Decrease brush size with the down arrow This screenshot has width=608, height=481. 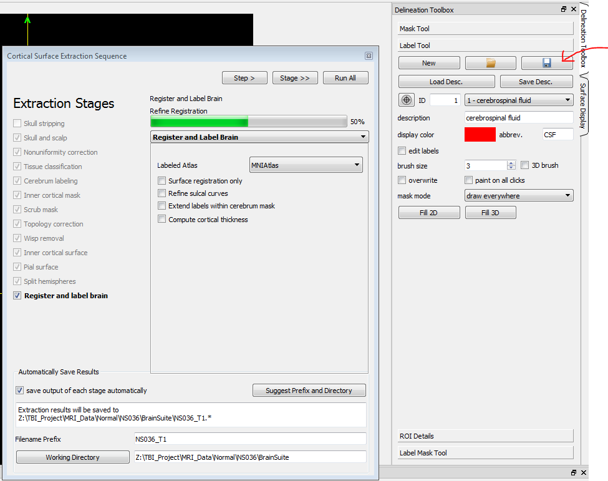tap(511, 168)
